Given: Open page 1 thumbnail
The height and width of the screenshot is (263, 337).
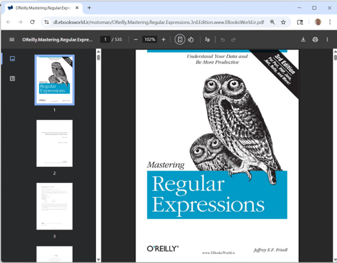Looking at the screenshot, I should click(x=55, y=80).
